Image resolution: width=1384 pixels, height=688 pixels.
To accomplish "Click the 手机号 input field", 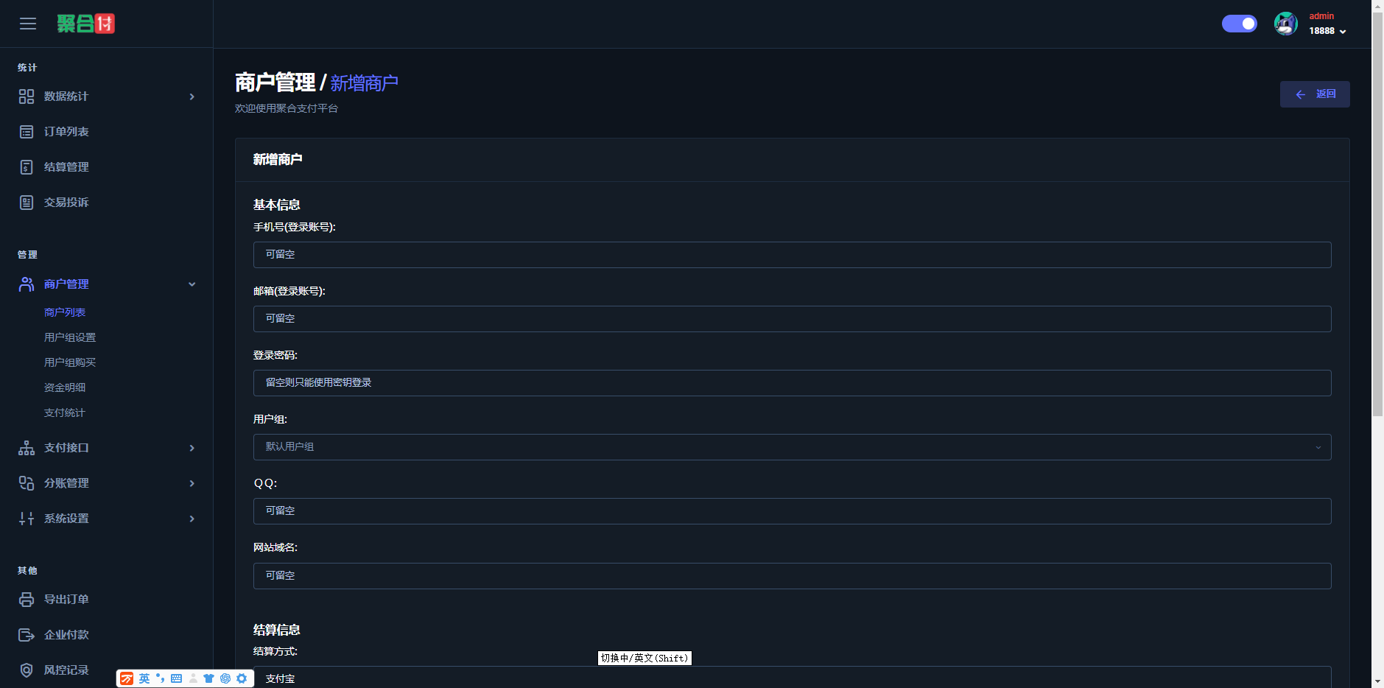I will tap(792, 255).
